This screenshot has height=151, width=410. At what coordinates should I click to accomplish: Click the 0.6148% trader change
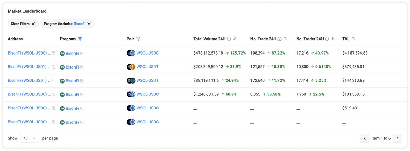coord(321,67)
